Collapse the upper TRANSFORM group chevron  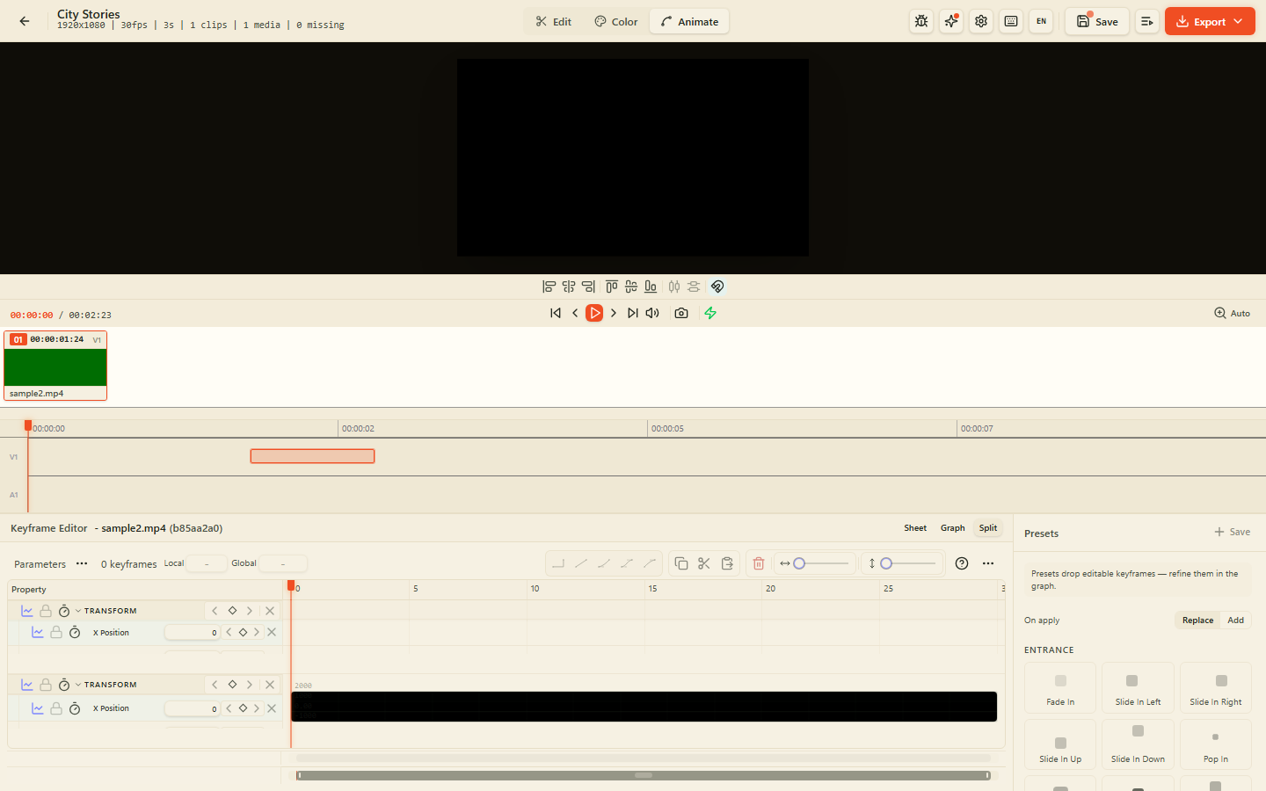coord(78,611)
